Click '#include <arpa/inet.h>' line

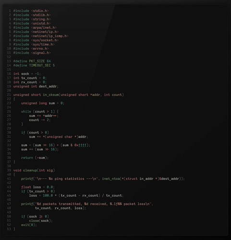pos(35,28)
